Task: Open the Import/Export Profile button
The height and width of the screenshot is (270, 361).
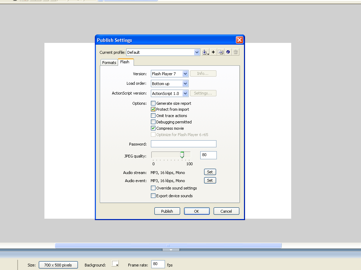Action: point(206,52)
